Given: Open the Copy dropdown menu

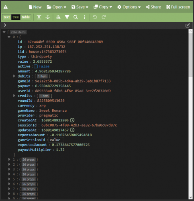Looking at the screenshot, I should [x=103, y=7].
